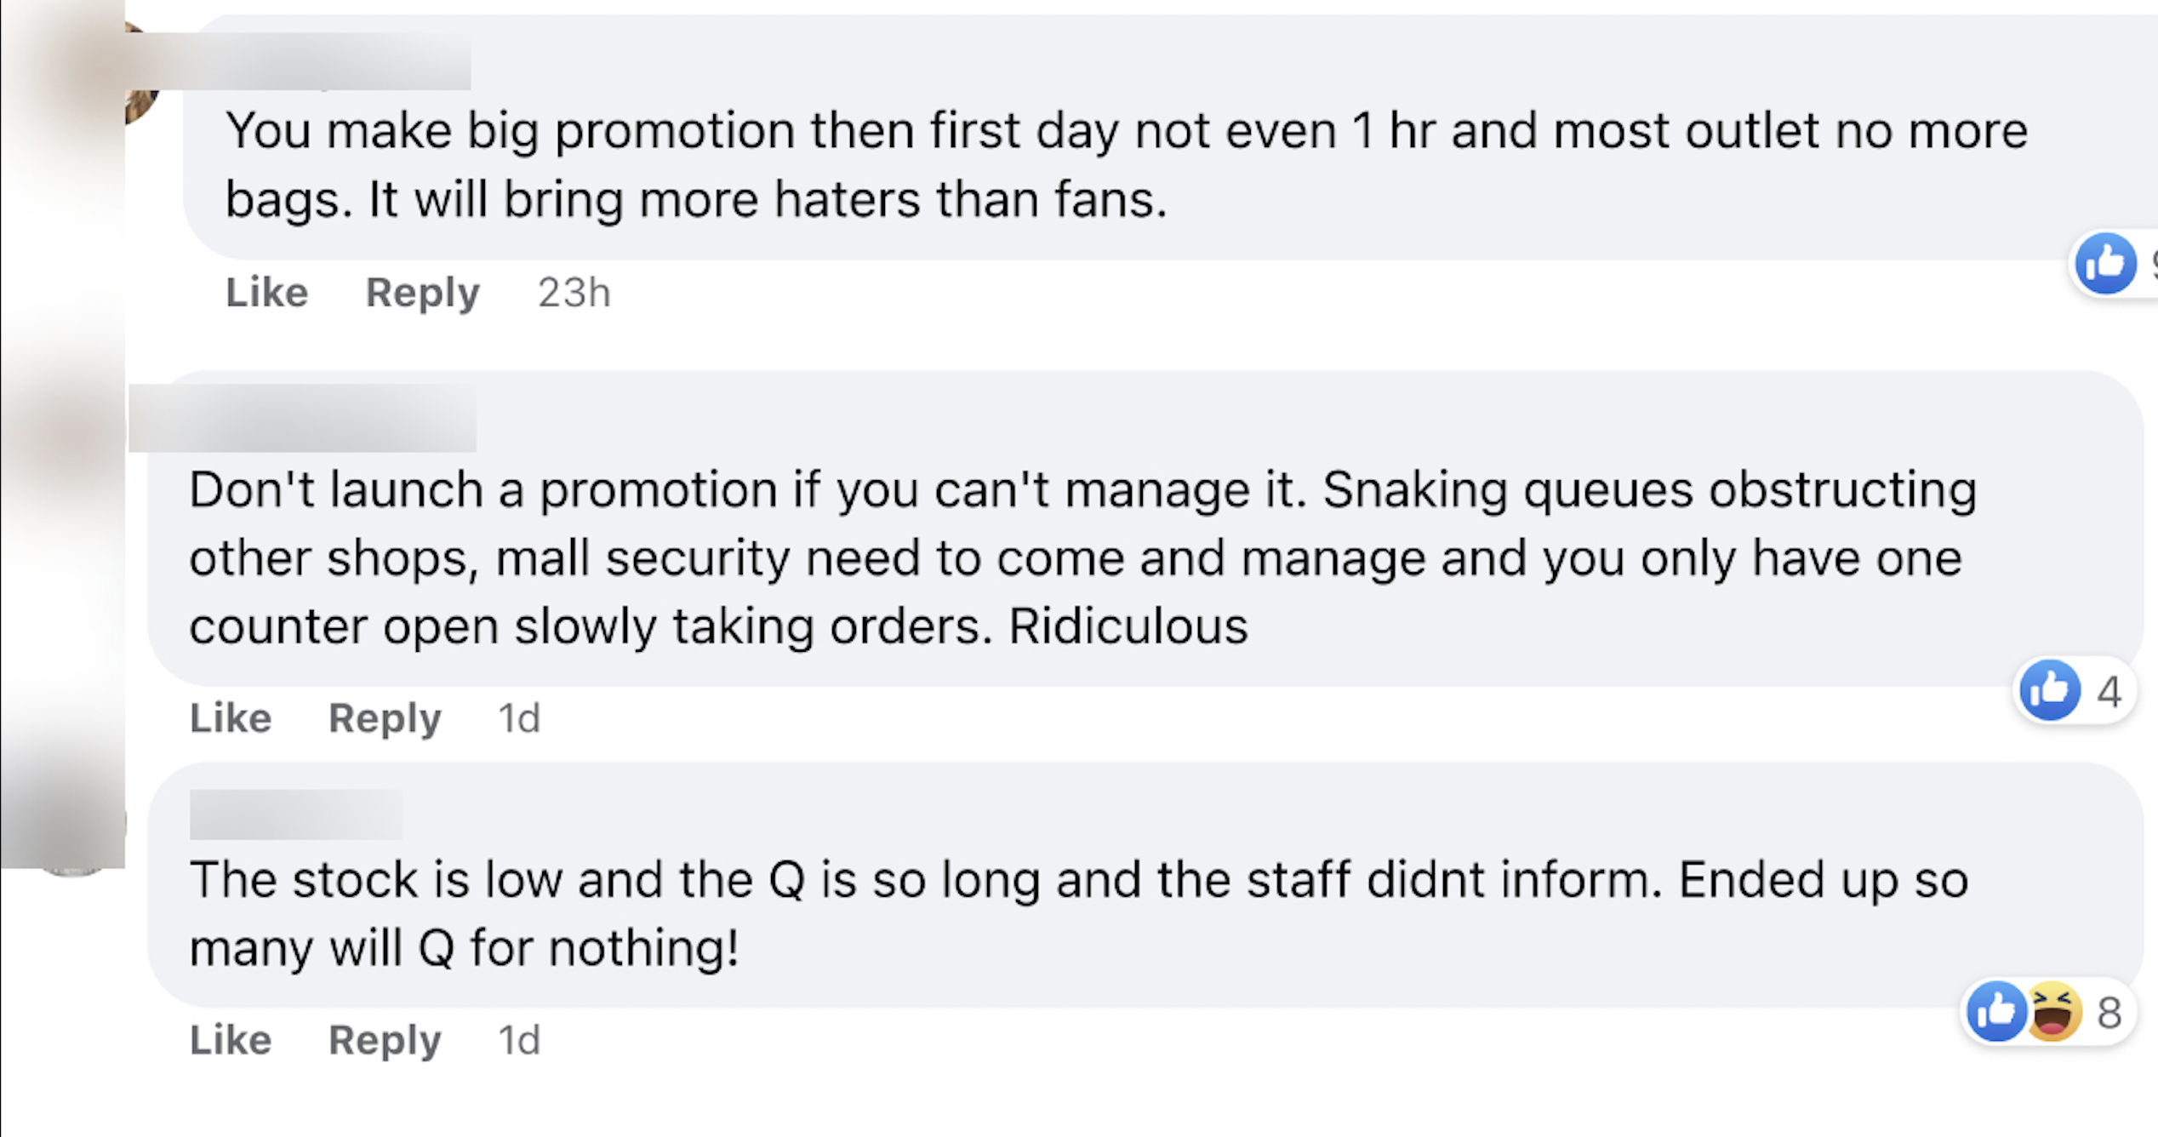Image resolution: width=2158 pixels, height=1137 pixels.
Task: Open reaction count 4 on 'Ridiculous' comment
Action: 2109,691
